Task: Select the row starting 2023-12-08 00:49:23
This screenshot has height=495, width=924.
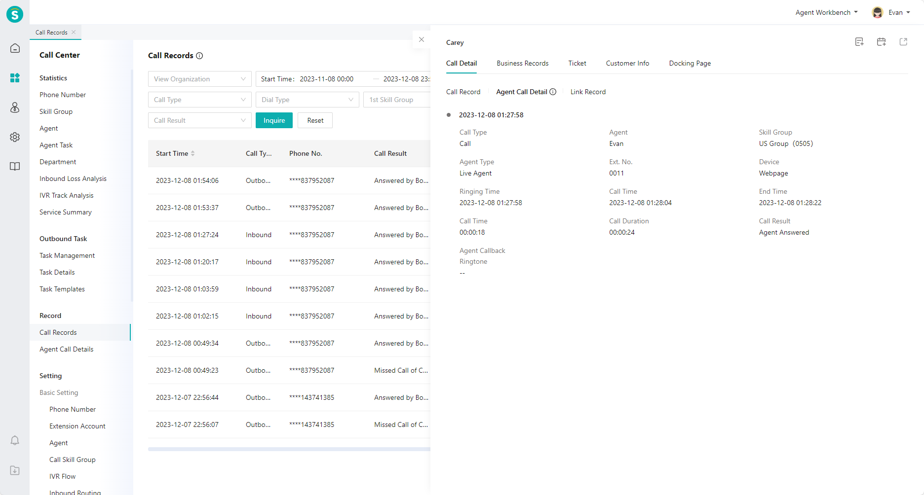Action: (x=289, y=370)
